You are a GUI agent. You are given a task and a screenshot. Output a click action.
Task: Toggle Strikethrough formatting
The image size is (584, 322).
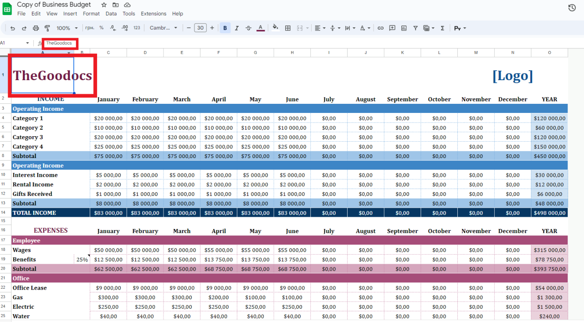(248, 28)
